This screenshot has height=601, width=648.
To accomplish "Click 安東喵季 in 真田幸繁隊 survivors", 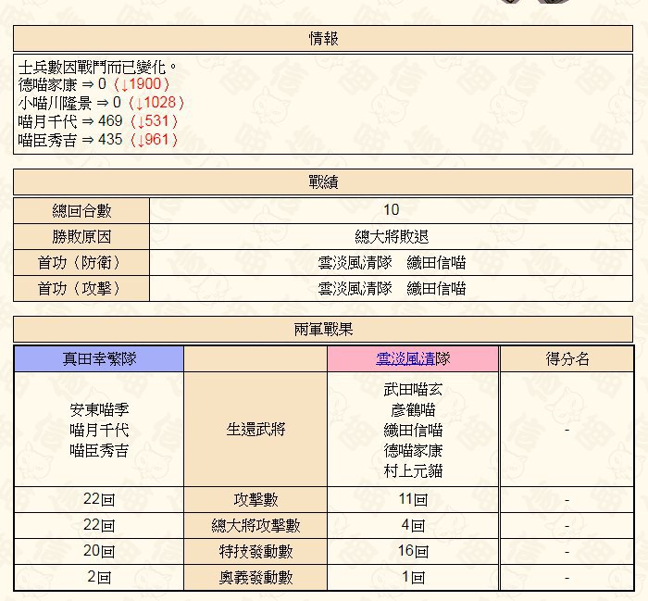I will 99,409.
